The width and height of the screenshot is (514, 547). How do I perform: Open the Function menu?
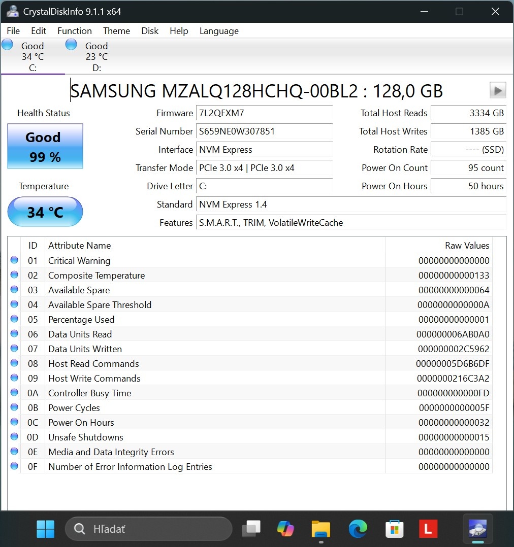coord(74,31)
